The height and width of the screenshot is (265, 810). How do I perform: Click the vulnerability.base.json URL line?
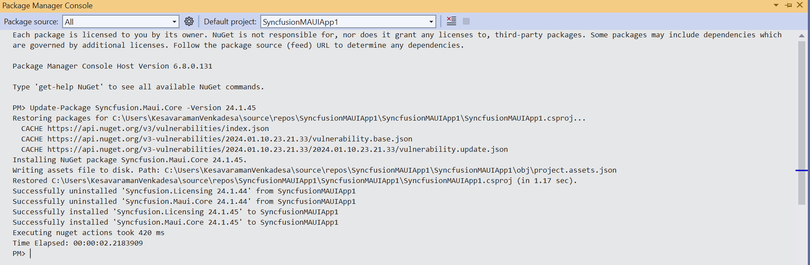(x=230, y=139)
